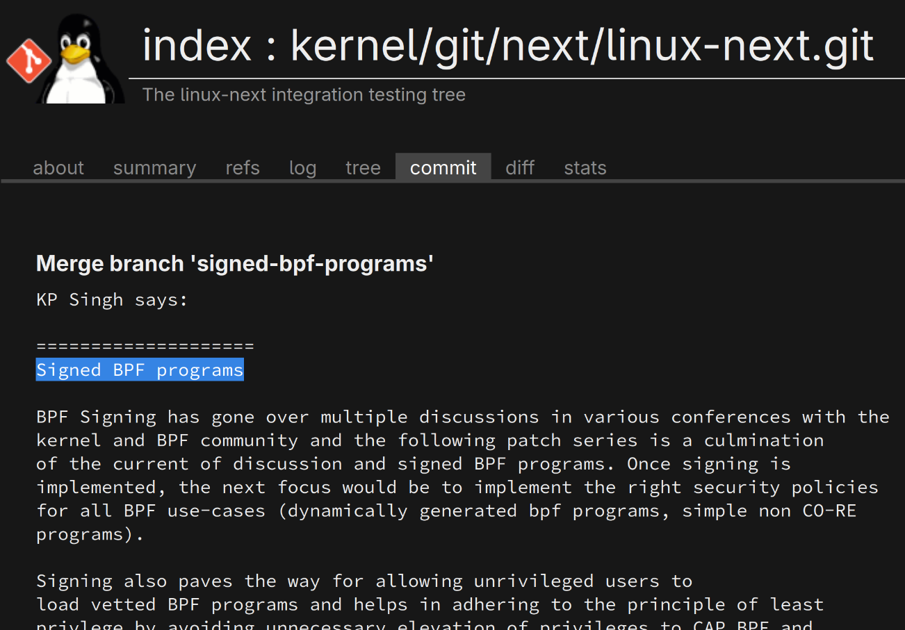Switch to the about tab
905x630 pixels.
[x=58, y=168]
